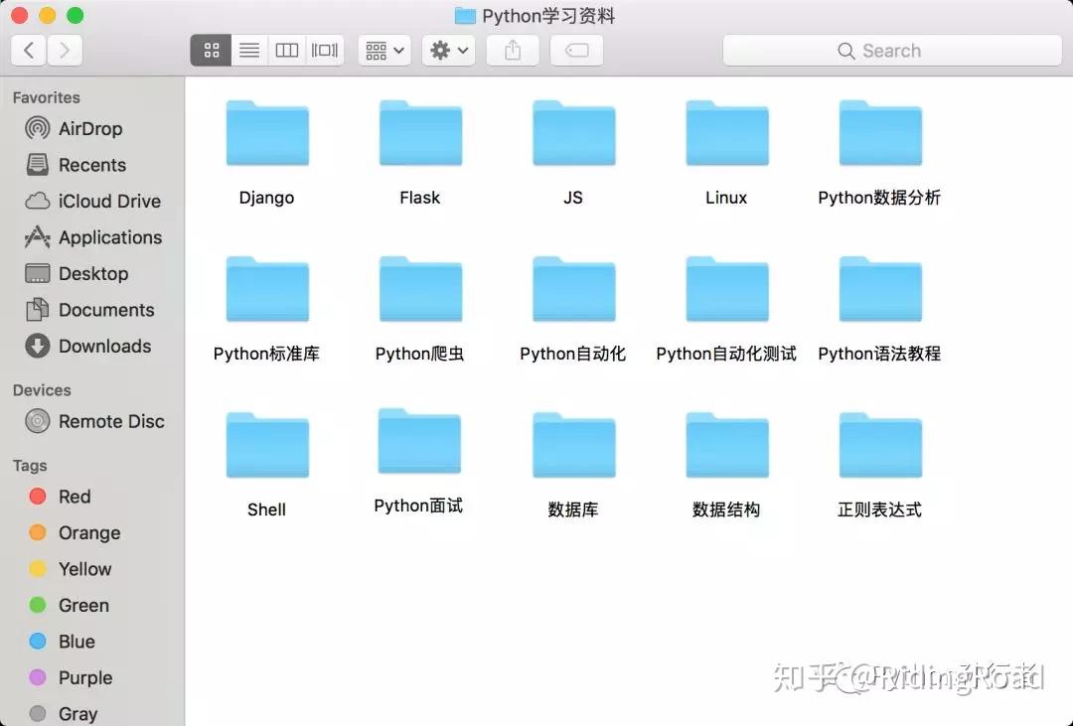
Task: Select Remote Disc under Devices
Action: point(109,421)
